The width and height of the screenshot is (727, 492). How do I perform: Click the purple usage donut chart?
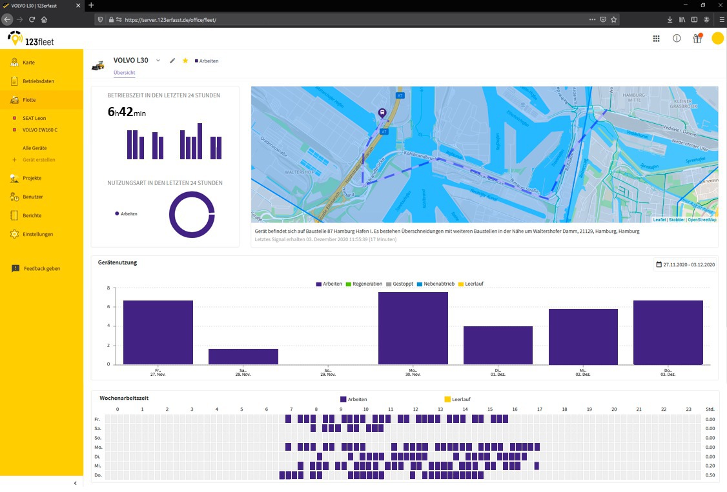tap(192, 215)
